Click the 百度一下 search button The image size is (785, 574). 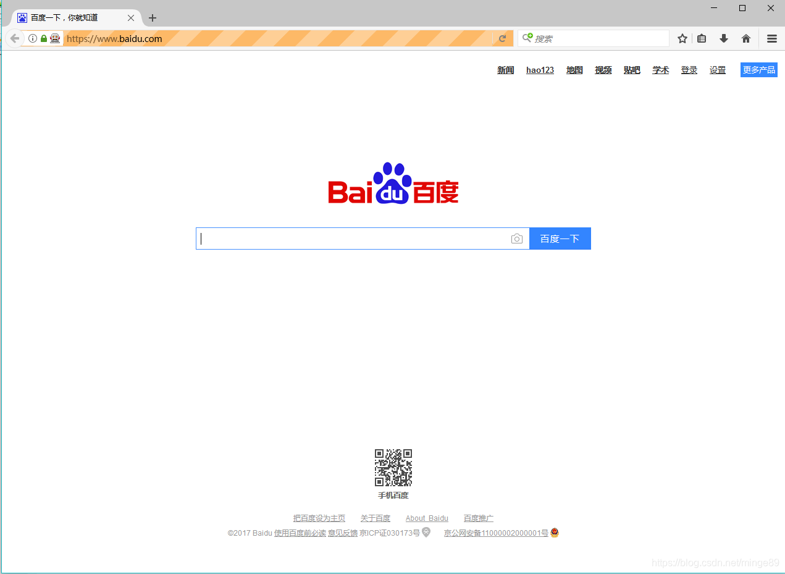pos(560,238)
